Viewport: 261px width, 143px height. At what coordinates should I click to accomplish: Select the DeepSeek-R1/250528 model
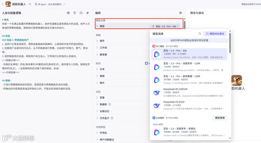click(189, 93)
